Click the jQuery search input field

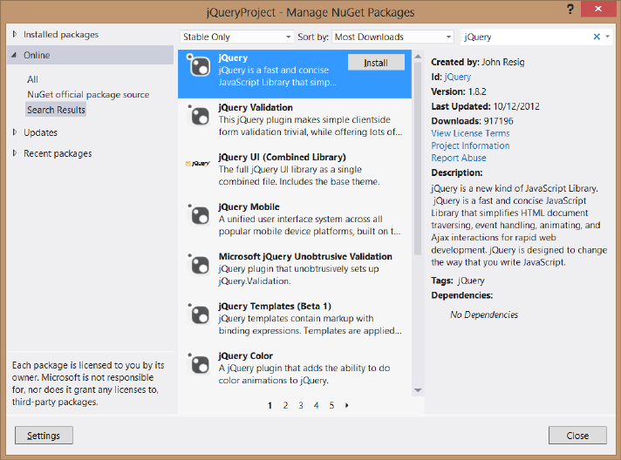coord(526,37)
